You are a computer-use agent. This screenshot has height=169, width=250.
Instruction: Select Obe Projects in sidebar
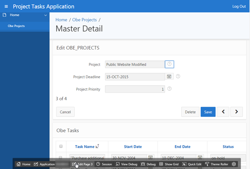[x=16, y=26]
